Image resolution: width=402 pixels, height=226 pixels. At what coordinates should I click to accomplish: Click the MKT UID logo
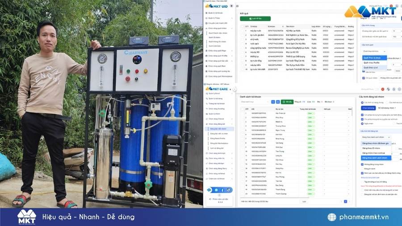click(216, 6)
